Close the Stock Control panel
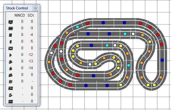Viewport: 171px width, 110px height. (35, 8)
